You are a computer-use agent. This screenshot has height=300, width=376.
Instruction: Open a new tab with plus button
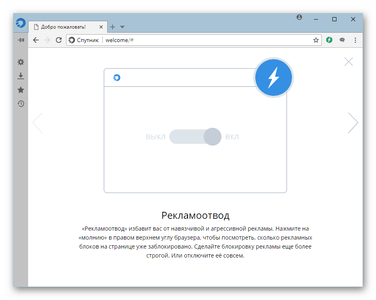pos(113,27)
